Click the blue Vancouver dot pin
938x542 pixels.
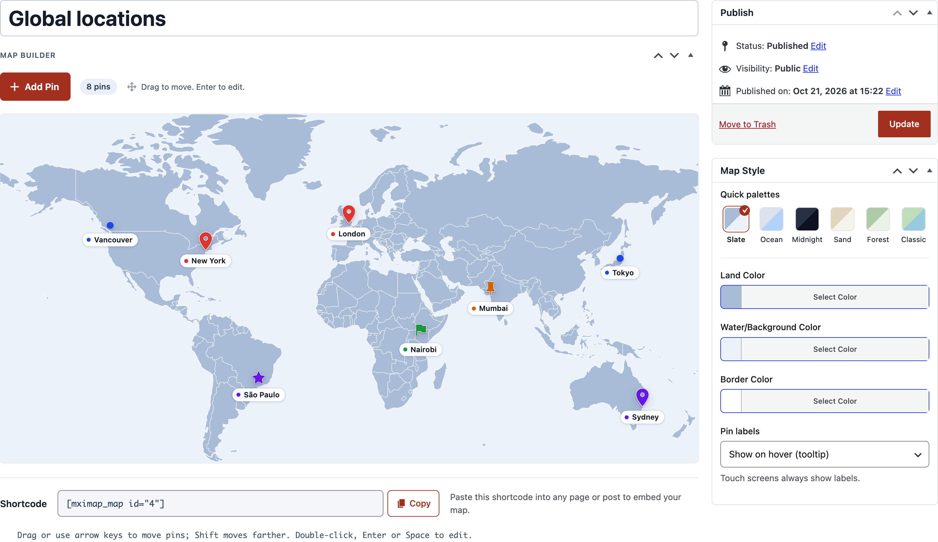(110, 225)
